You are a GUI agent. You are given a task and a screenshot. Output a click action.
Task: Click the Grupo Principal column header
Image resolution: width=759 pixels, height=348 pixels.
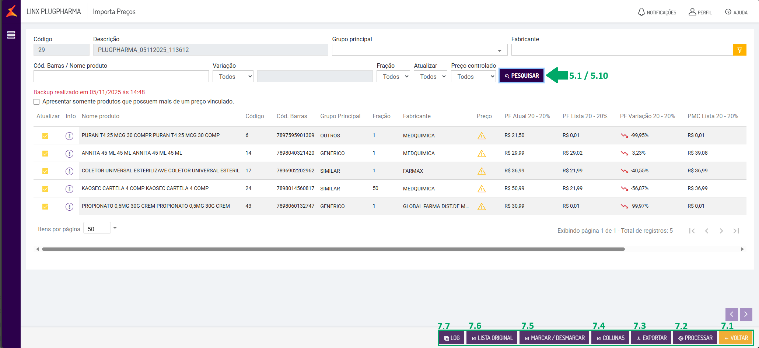pyautogui.click(x=340, y=116)
